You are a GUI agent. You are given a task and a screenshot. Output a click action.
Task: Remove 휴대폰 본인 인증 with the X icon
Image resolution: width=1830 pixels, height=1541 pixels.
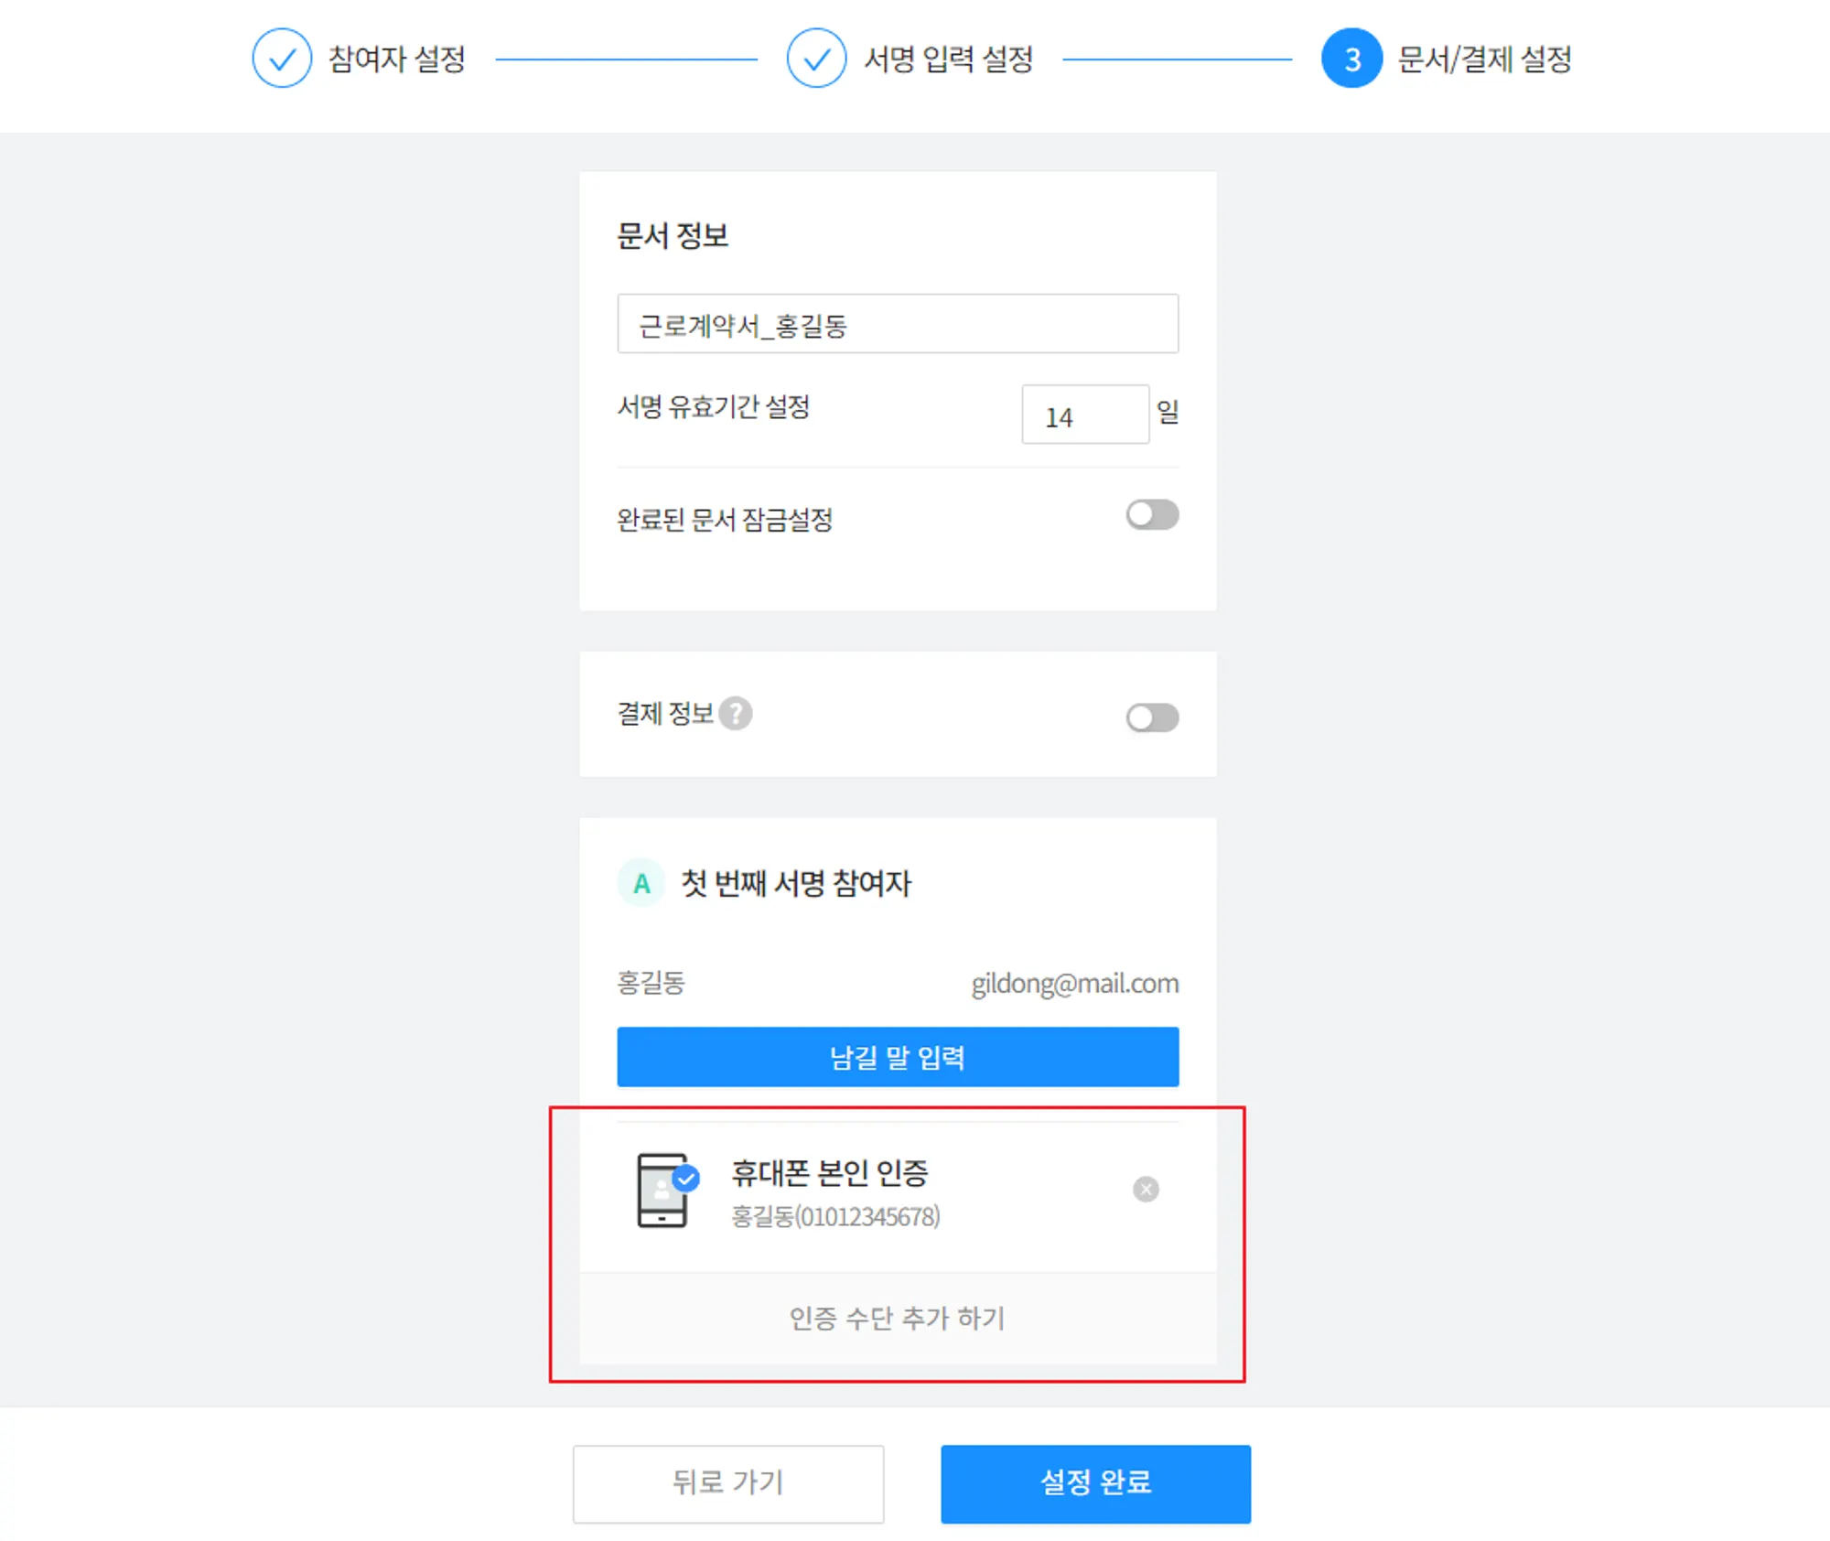[1146, 1189]
